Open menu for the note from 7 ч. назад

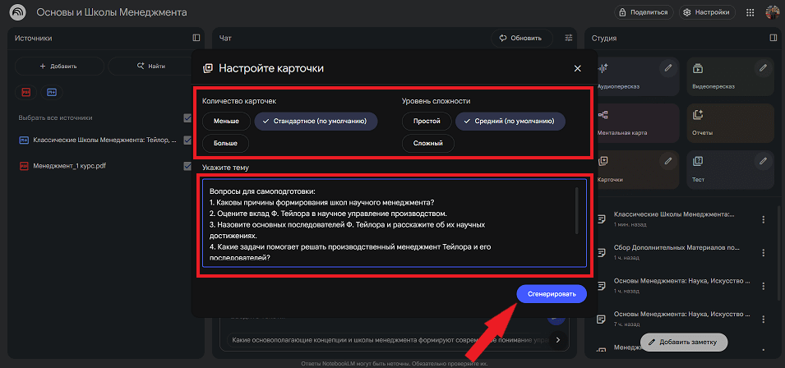tap(764, 319)
